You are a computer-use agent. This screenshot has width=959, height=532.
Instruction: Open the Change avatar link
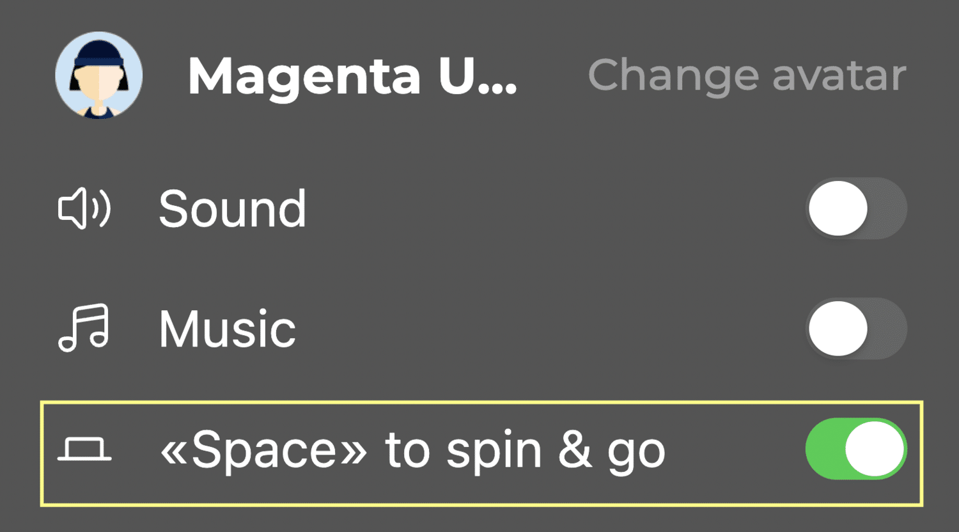747,75
